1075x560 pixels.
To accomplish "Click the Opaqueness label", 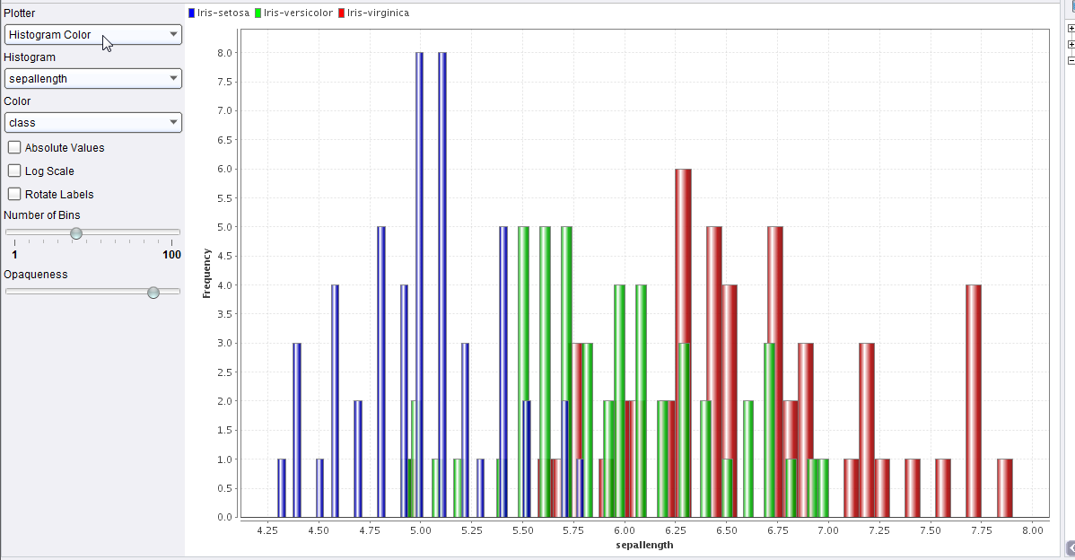I will coord(36,275).
